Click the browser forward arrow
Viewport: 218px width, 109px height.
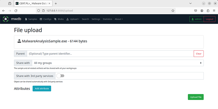10,11
